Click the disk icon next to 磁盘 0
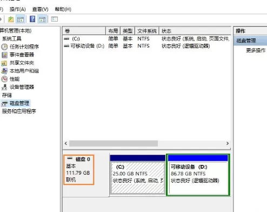The width and height of the screenshot is (267, 212). click(x=70, y=158)
